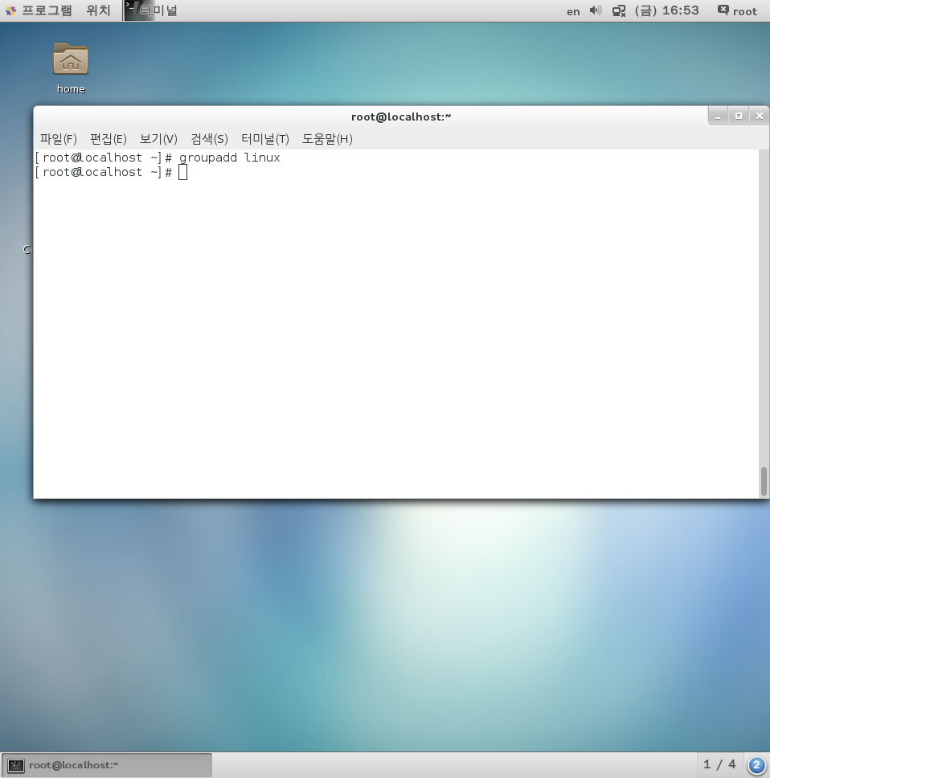Click the volume speaker icon
926x778 pixels.
(596, 10)
